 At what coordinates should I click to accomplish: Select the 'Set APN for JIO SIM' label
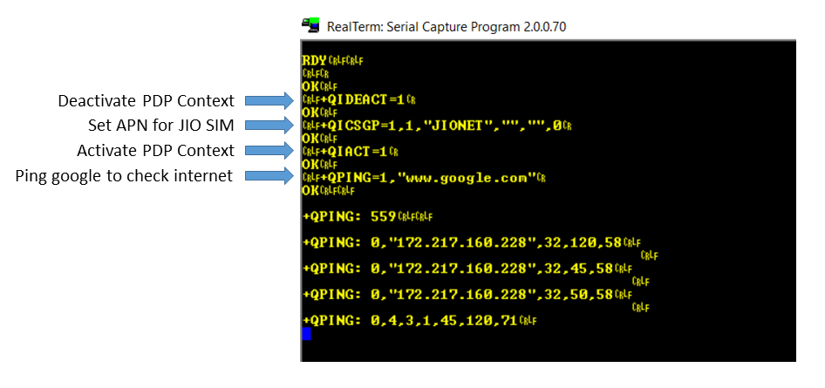tap(161, 126)
